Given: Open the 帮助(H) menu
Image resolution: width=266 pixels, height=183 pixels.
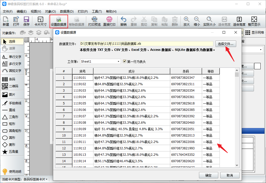Looking at the screenshot, I should click(x=111, y=11).
